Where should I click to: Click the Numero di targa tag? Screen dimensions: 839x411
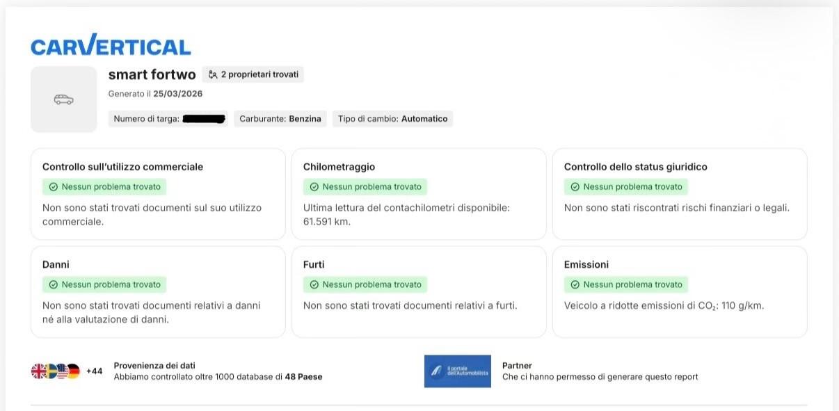168,119
